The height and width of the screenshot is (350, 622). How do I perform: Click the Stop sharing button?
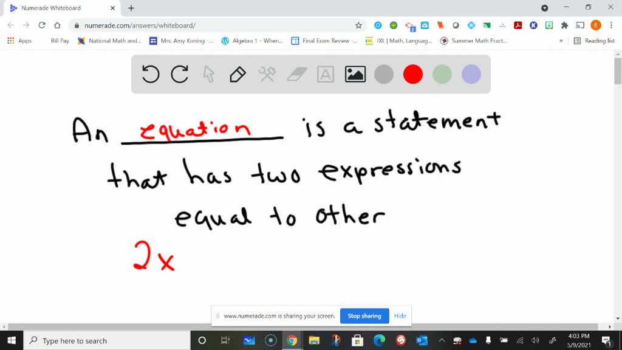tap(364, 316)
